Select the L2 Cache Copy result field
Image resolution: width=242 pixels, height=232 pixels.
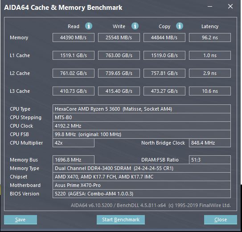click(x=164, y=73)
